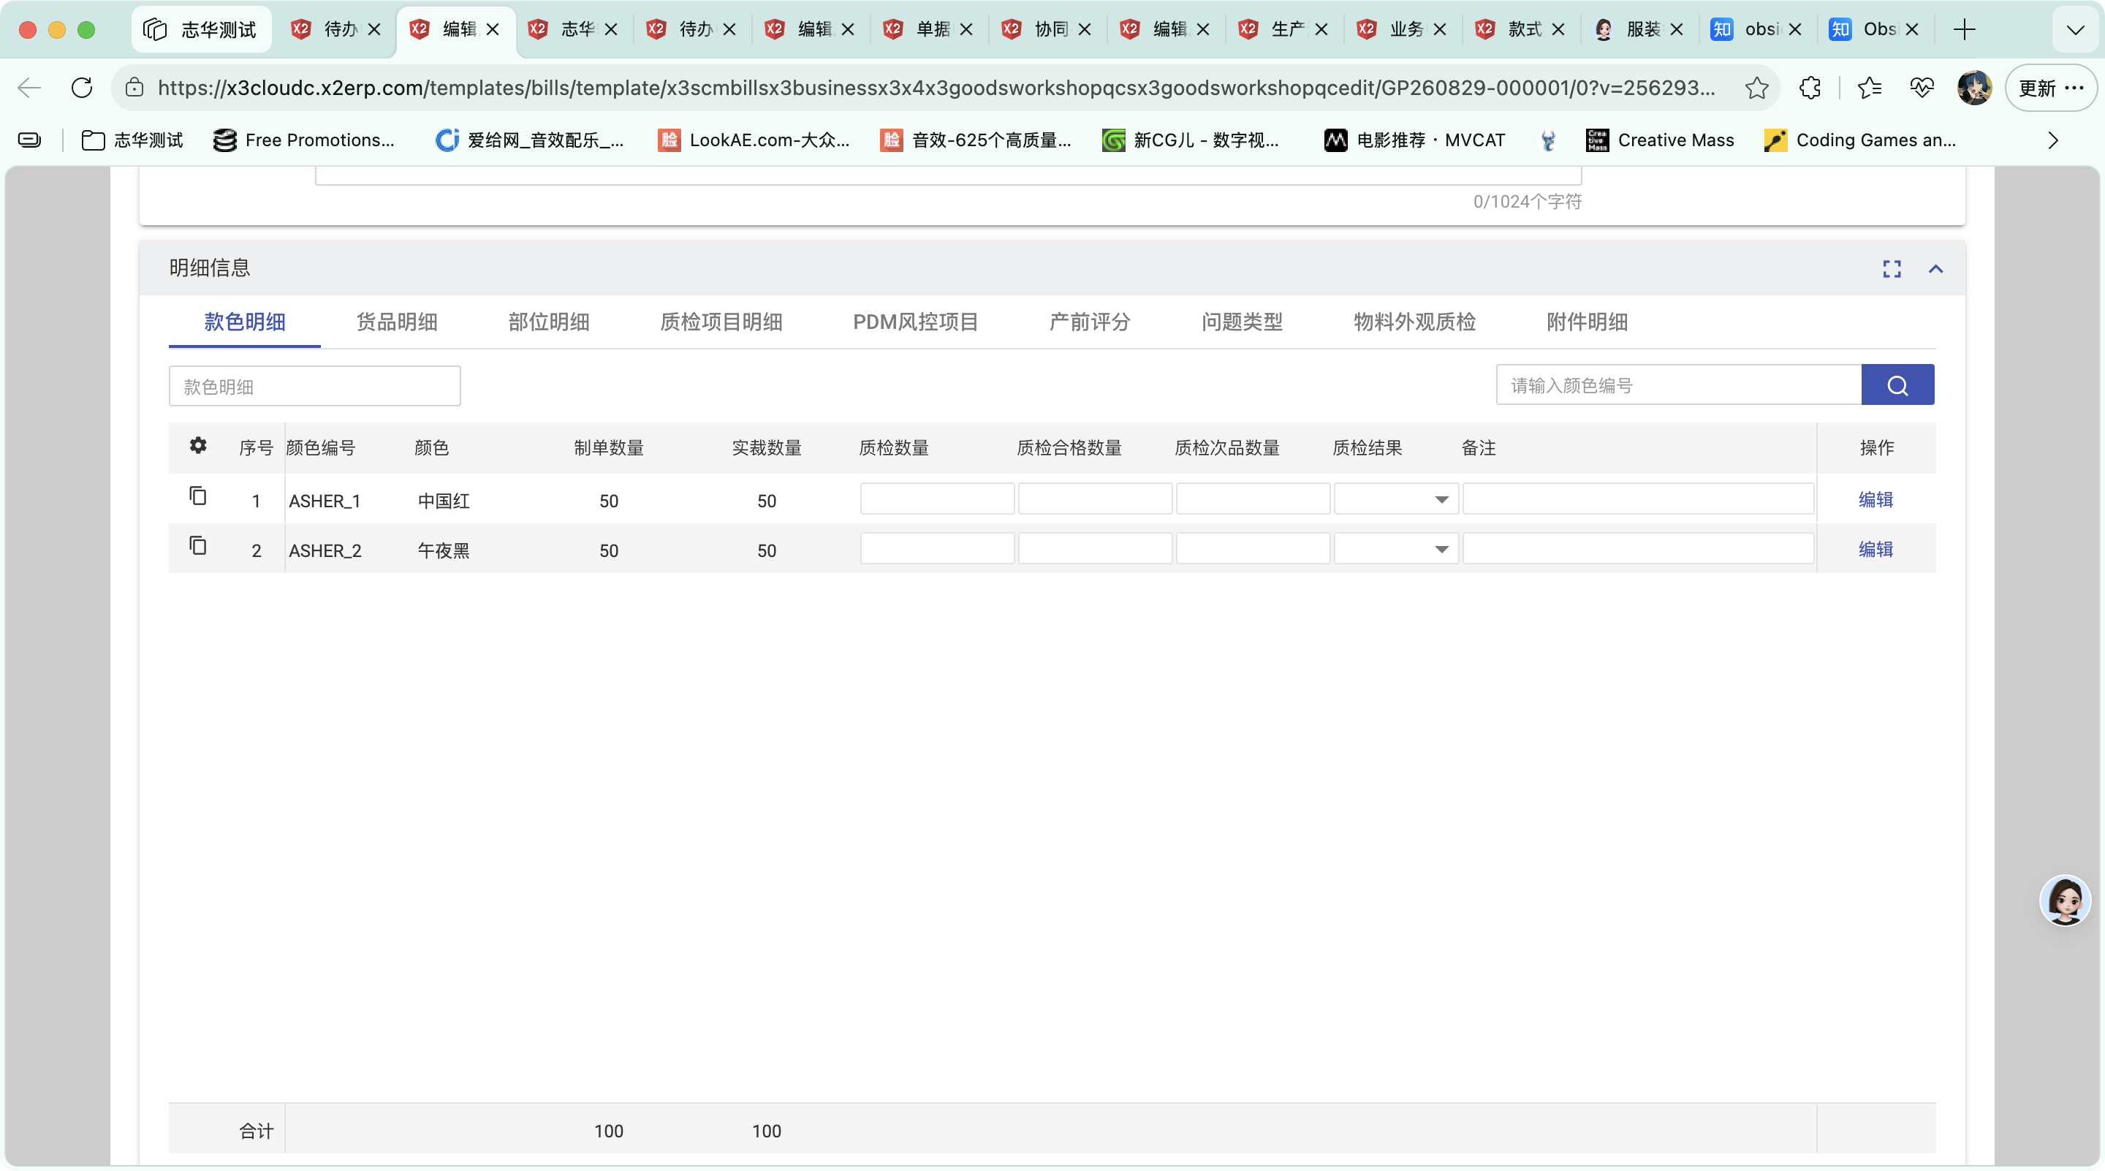Go back with browser back arrow
The image size is (2105, 1171).
(x=29, y=88)
